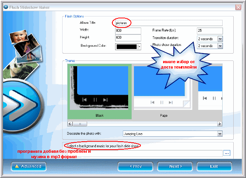Viewport: 246px width, 178px height.
Task: Click previous icon in Black theme preview
Action: click(84, 100)
